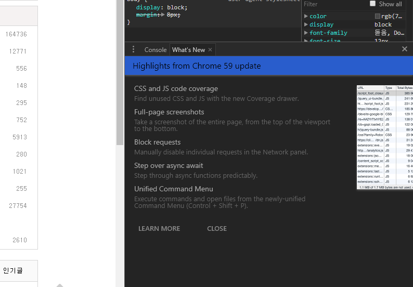The height and width of the screenshot is (287, 413).
Task: Switch to the Console tab
Action: (155, 50)
